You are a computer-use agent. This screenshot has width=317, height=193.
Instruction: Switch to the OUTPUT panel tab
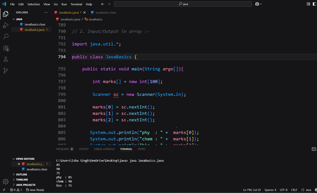(x=84, y=149)
